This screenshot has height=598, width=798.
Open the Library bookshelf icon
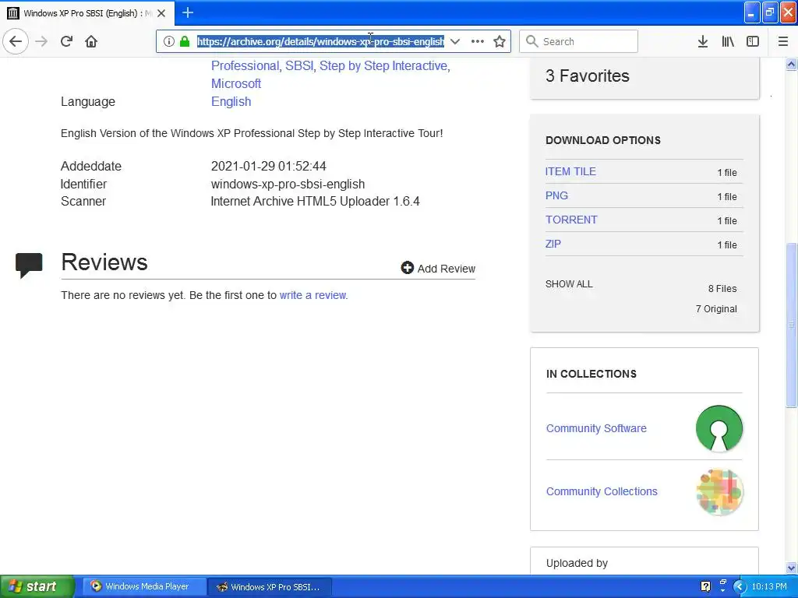728,41
